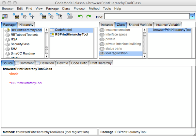196x136 pixels.
Task: Select the Print Hierarchy tab
Action: coord(101,63)
